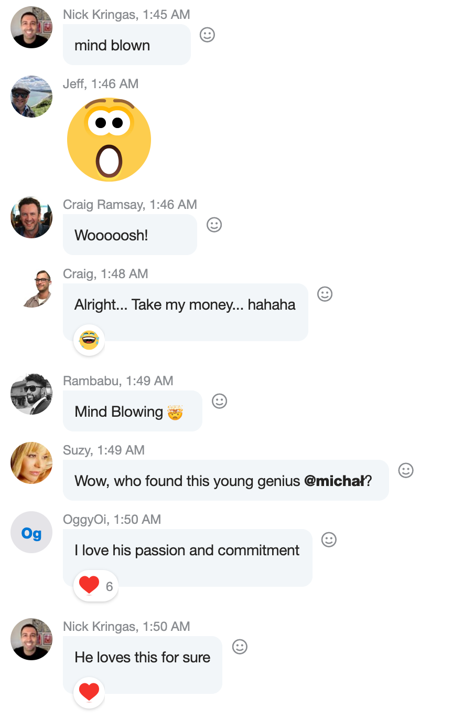Add reaction to Rambabu's "Mind Blowing" message
The image size is (474, 718).
219,402
